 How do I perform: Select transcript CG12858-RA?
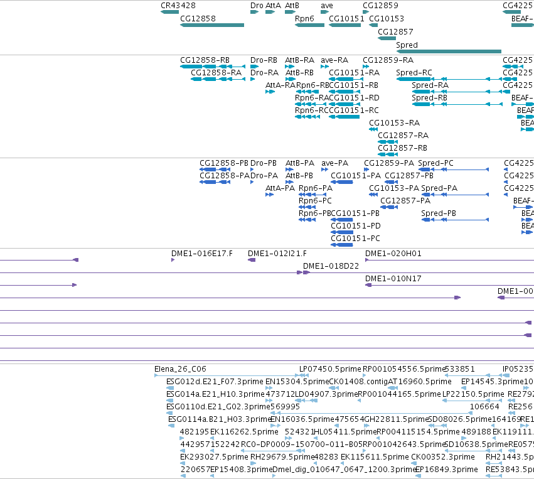click(218, 79)
